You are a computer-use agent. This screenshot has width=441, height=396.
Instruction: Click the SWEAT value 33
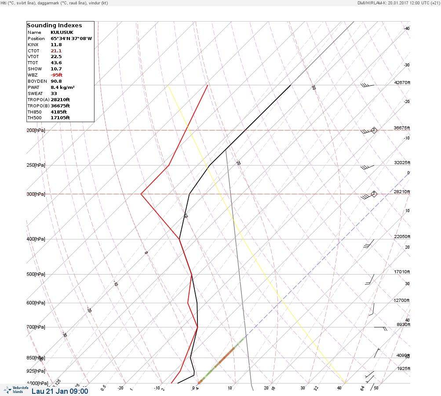pyautogui.click(x=54, y=94)
